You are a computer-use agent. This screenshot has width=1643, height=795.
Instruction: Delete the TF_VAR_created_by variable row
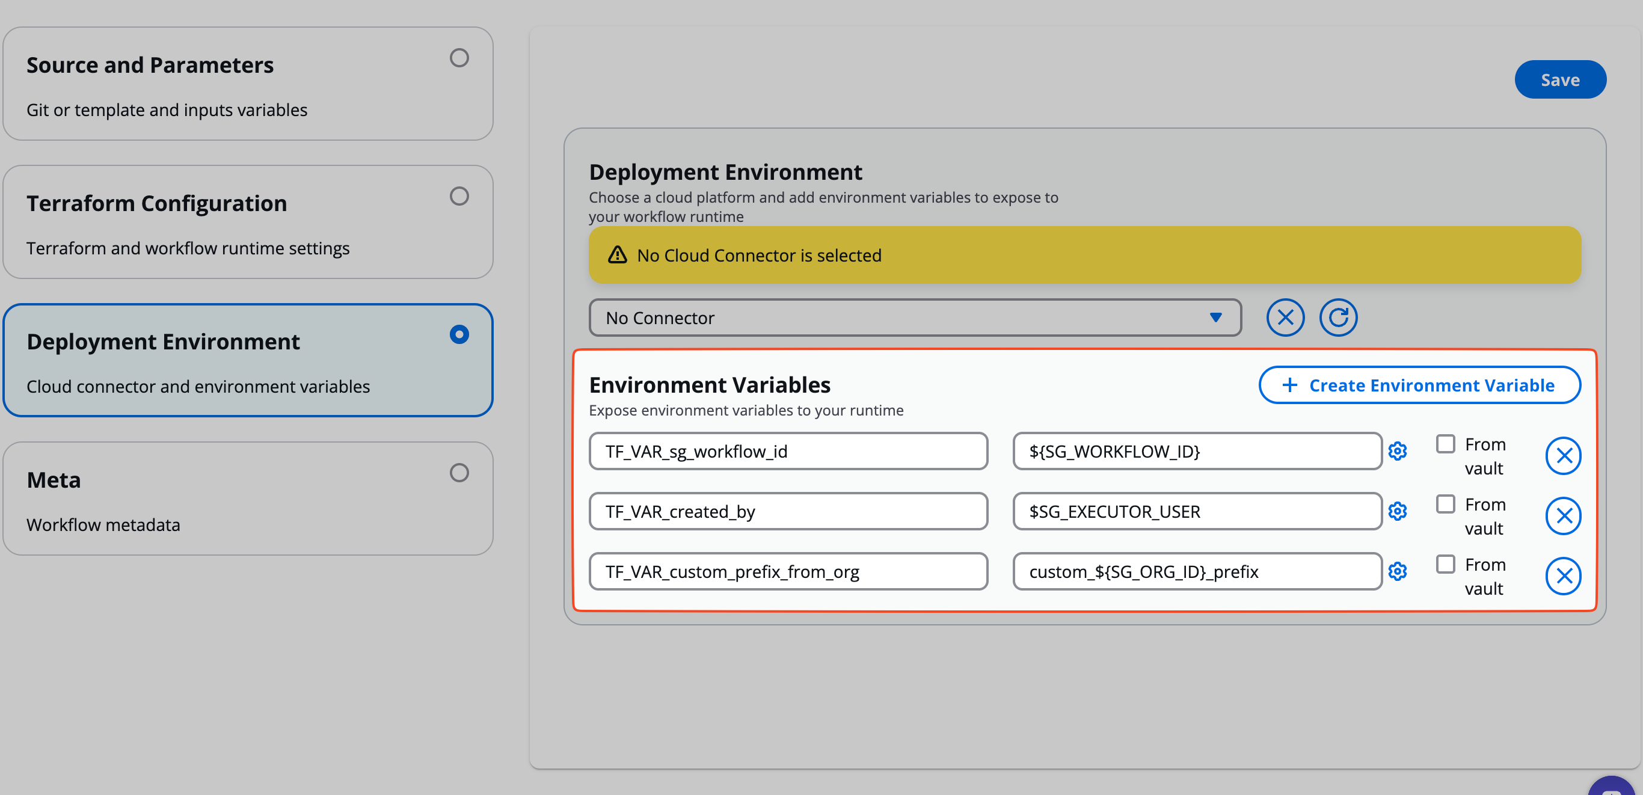tap(1562, 516)
